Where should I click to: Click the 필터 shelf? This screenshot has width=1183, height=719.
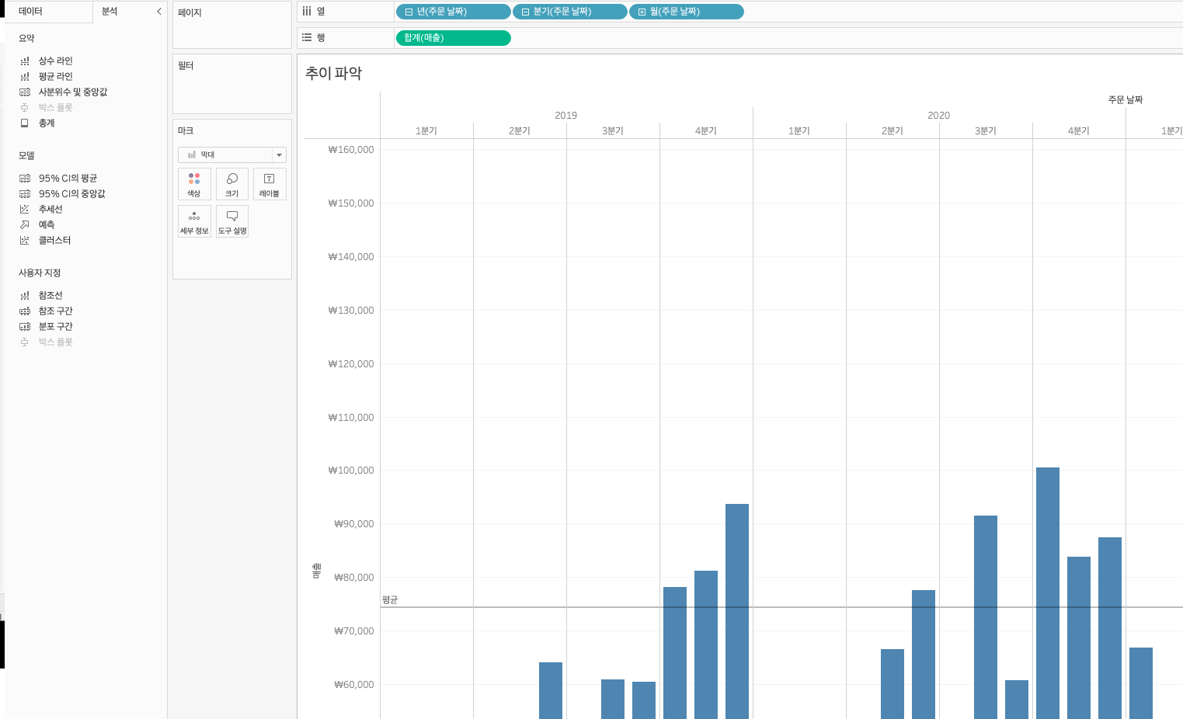click(x=232, y=84)
